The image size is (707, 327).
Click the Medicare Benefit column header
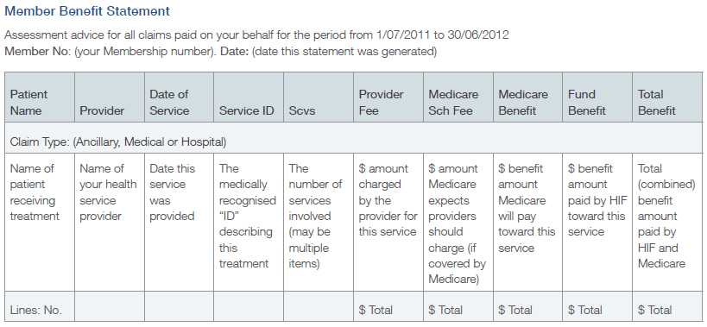pyautogui.click(x=527, y=97)
